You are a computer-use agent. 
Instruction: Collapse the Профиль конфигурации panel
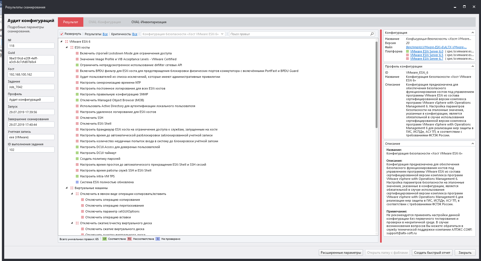point(473,66)
